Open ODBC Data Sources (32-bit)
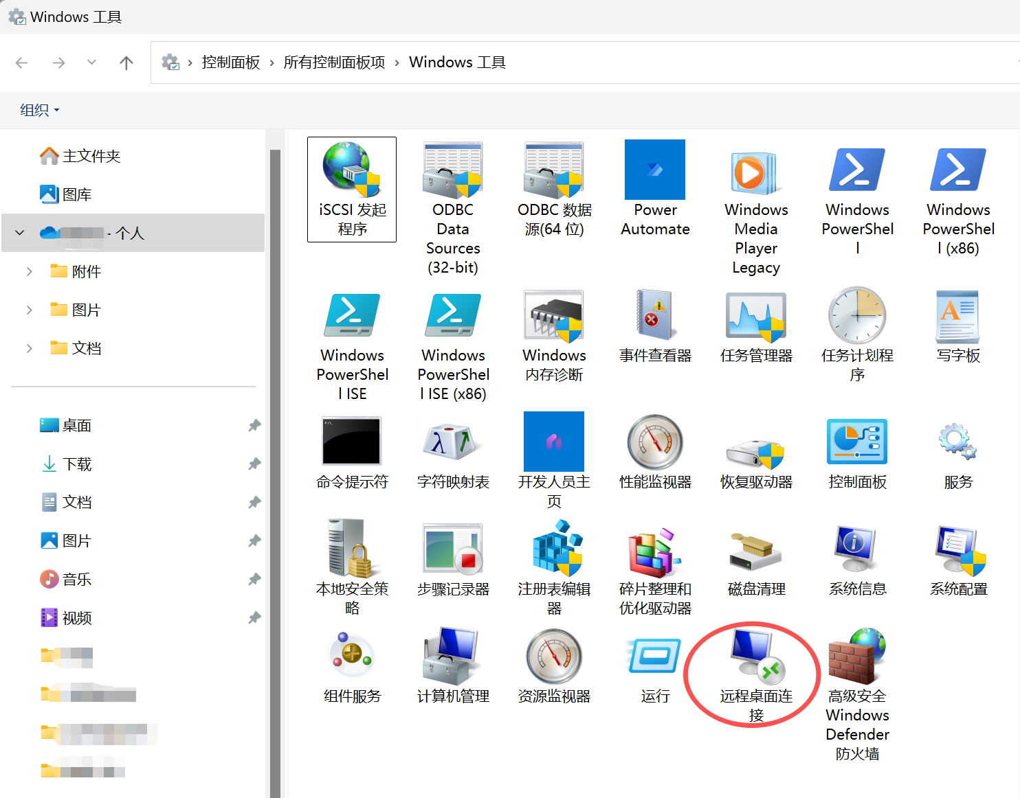Screen dimensions: 1020x798 453,209
